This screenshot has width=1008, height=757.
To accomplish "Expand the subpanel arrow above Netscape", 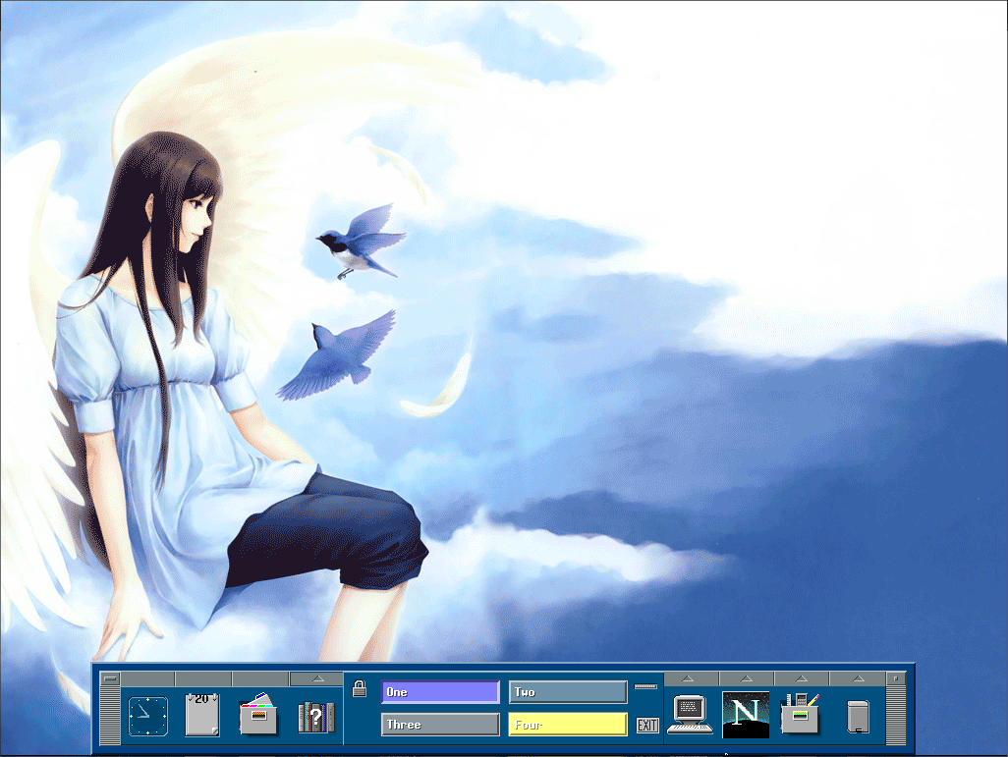I will coord(746,678).
